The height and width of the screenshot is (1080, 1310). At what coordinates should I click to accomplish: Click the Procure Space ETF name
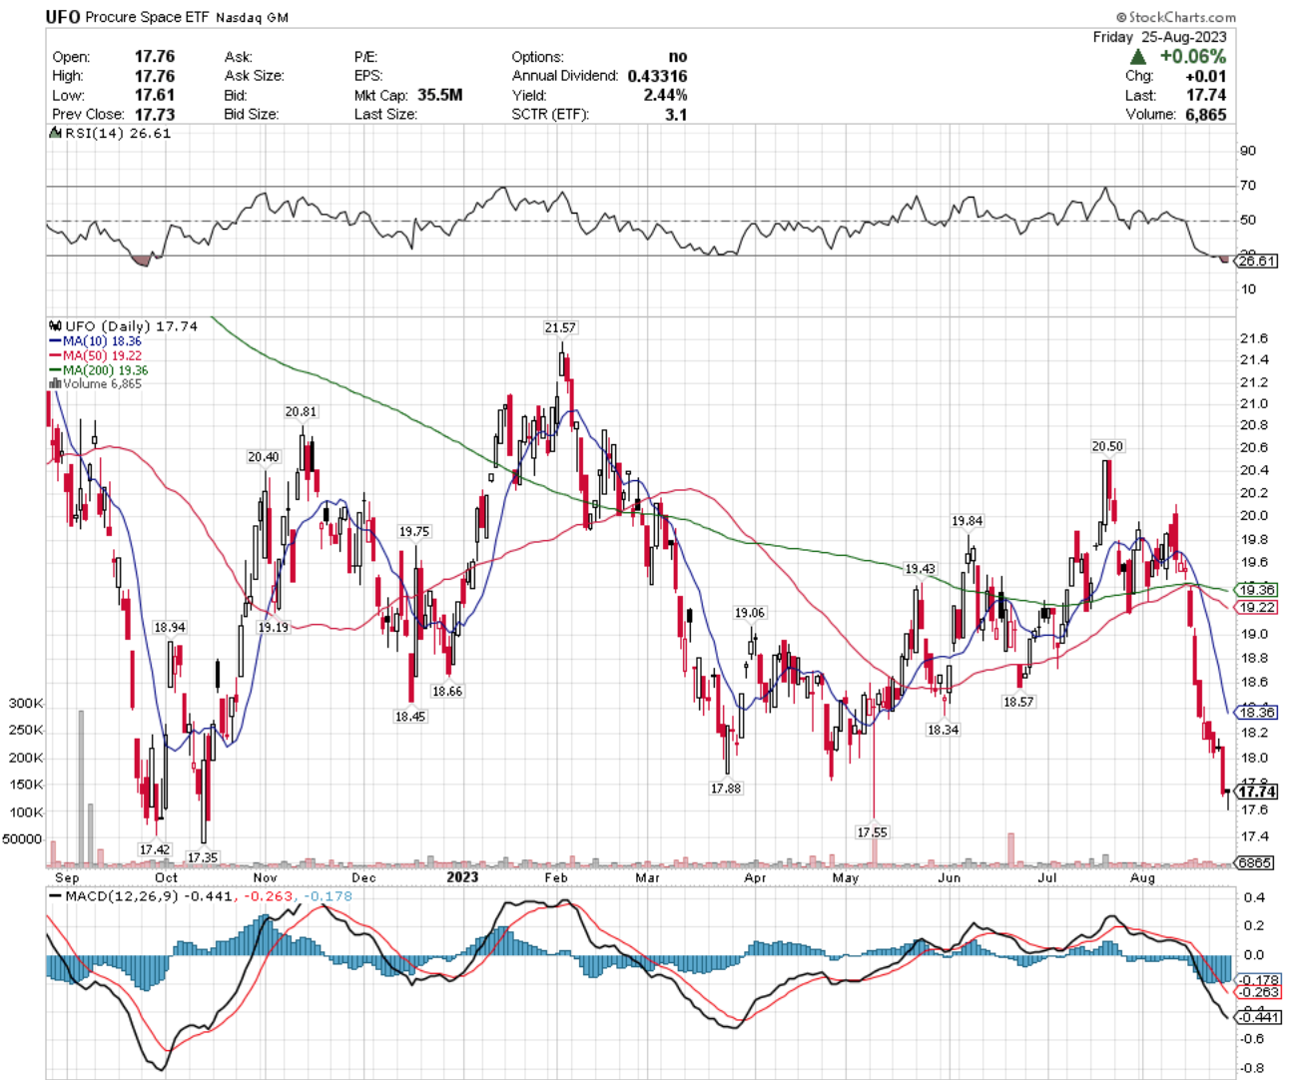[147, 18]
